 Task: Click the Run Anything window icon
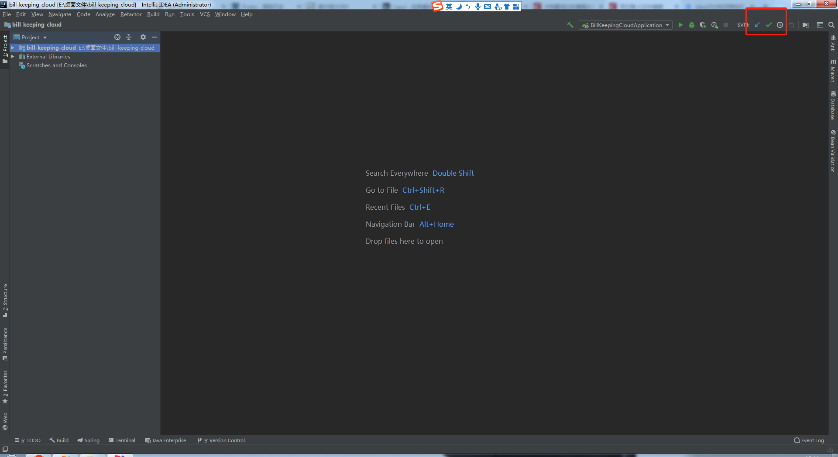[x=820, y=25]
